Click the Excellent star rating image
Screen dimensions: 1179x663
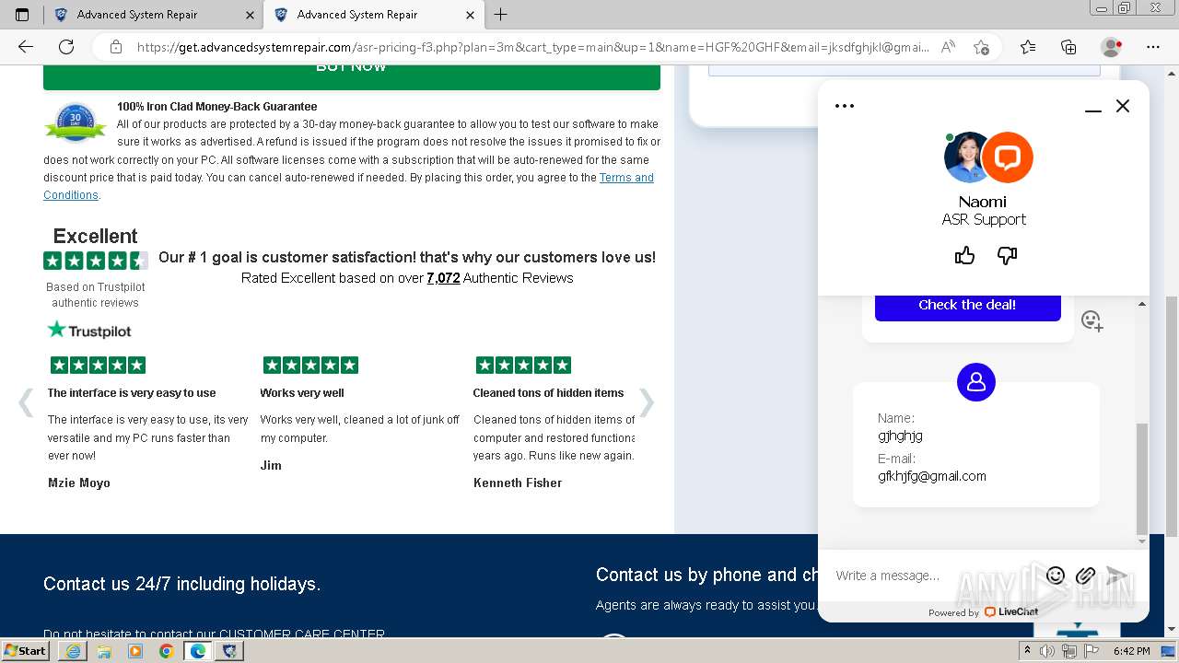[x=96, y=261]
